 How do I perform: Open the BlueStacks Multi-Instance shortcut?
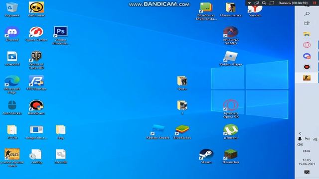point(206,11)
